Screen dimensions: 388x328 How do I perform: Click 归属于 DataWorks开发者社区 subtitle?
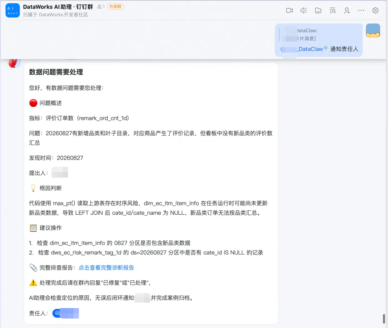pos(55,15)
